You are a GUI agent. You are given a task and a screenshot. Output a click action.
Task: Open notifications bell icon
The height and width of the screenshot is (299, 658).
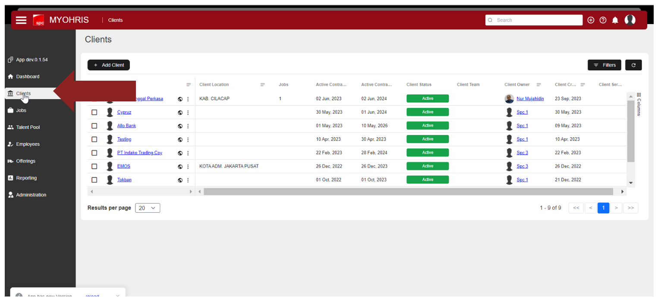point(615,20)
